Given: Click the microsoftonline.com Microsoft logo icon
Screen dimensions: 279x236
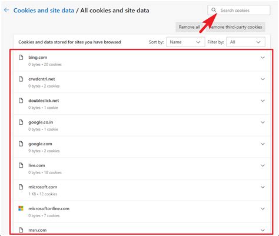Looking at the screenshot, I should (21, 208).
